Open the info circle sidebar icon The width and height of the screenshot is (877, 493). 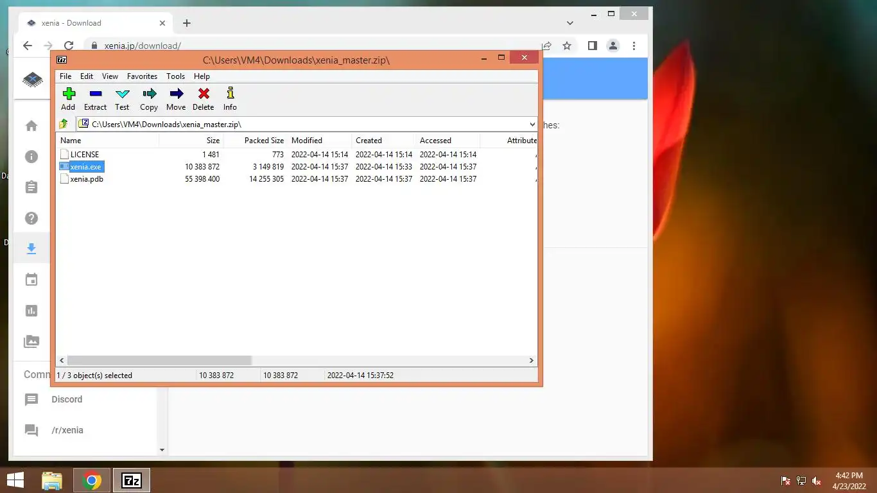[31, 157]
